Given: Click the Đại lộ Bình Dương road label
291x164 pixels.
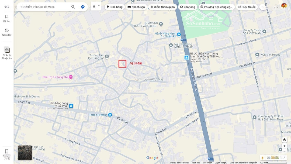Looking at the screenshot, I should point(193,79).
